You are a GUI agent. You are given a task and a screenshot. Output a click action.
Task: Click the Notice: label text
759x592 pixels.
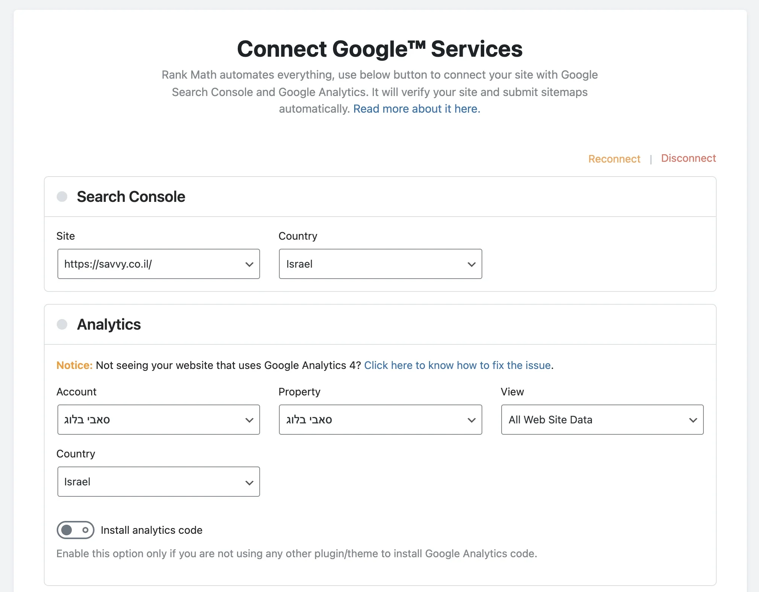click(x=74, y=365)
